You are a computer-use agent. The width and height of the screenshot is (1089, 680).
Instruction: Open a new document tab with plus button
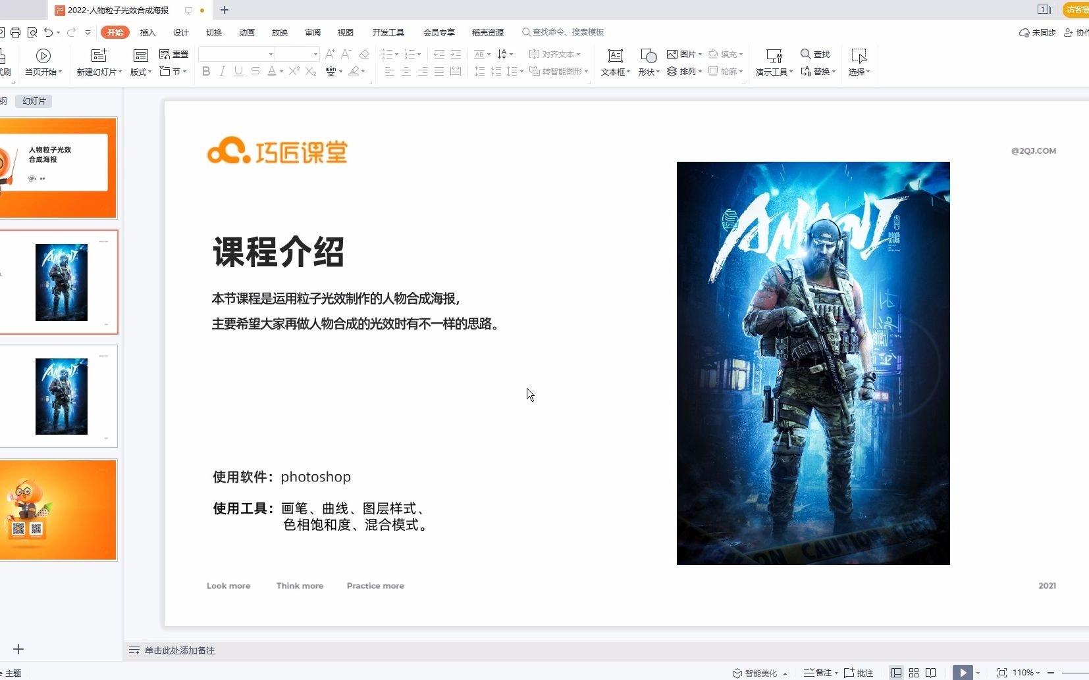click(225, 10)
